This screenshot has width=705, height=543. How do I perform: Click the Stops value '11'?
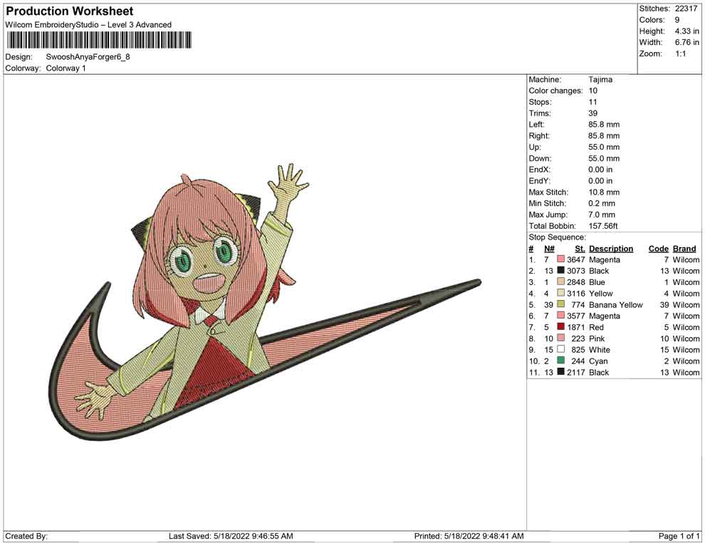[x=592, y=102]
